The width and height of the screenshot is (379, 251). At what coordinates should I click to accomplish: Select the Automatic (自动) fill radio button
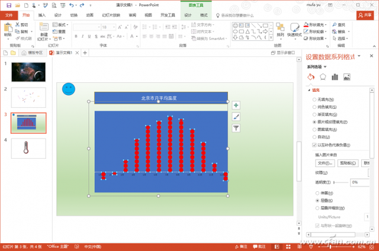pyautogui.click(x=314, y=137)
